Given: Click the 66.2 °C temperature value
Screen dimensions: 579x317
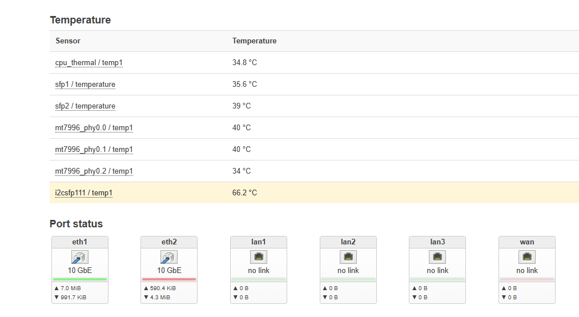Looking at the screenshot, I should click(244, 193).
